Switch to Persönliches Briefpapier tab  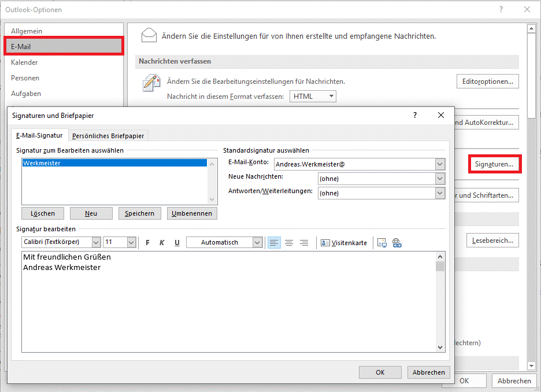[x=108, y=136]
